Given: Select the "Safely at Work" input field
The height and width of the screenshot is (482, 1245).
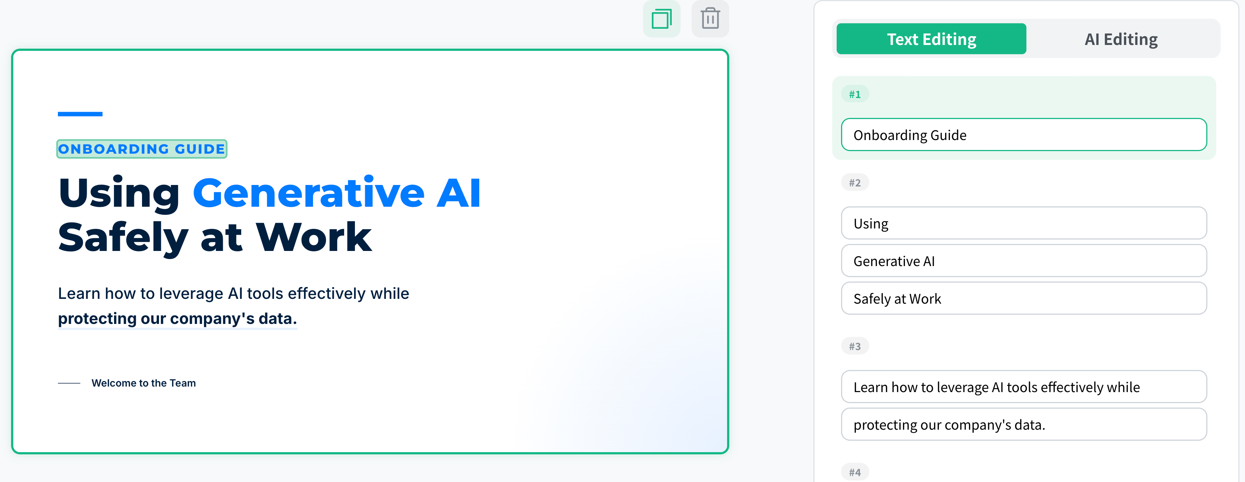Looking at the screenshot, I should 1024,298.
